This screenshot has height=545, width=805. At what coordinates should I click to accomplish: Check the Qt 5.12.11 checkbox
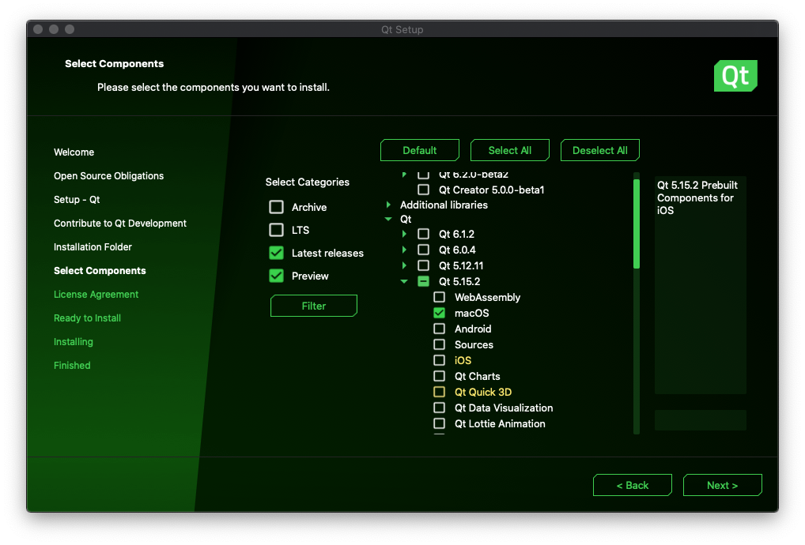pyautogui.click(x=424, y=265)
